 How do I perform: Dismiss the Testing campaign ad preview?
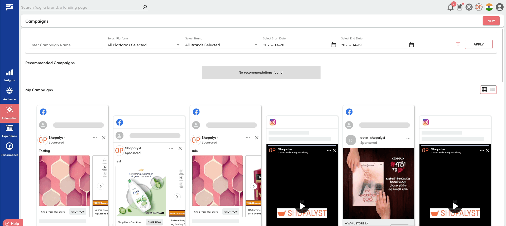click(x=104, y=138)
